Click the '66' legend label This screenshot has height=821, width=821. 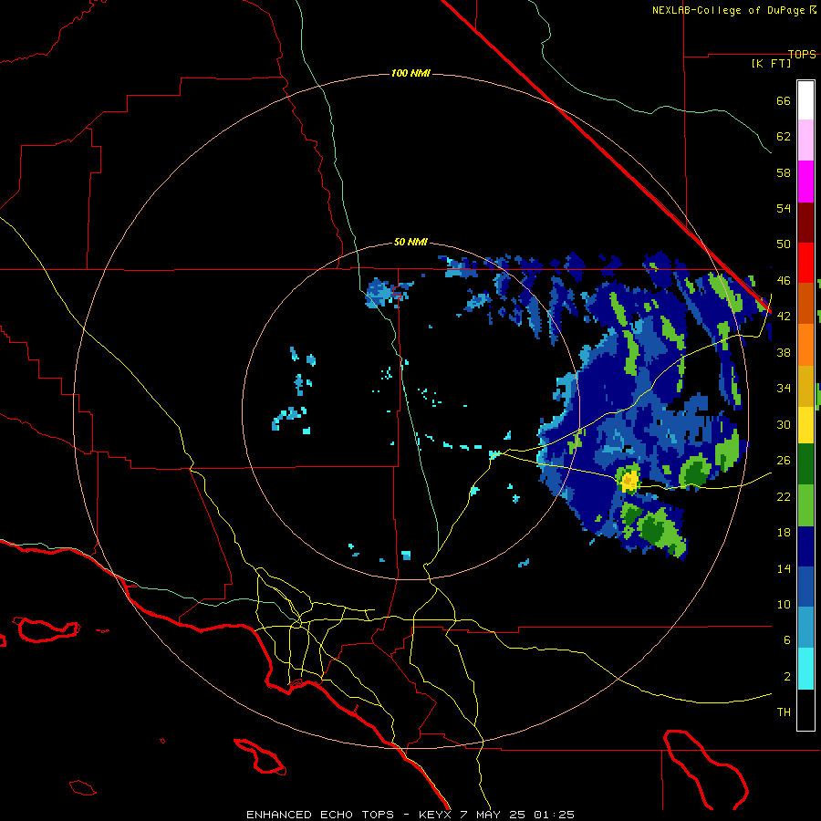pyautogui.click(x=784, y=100)
